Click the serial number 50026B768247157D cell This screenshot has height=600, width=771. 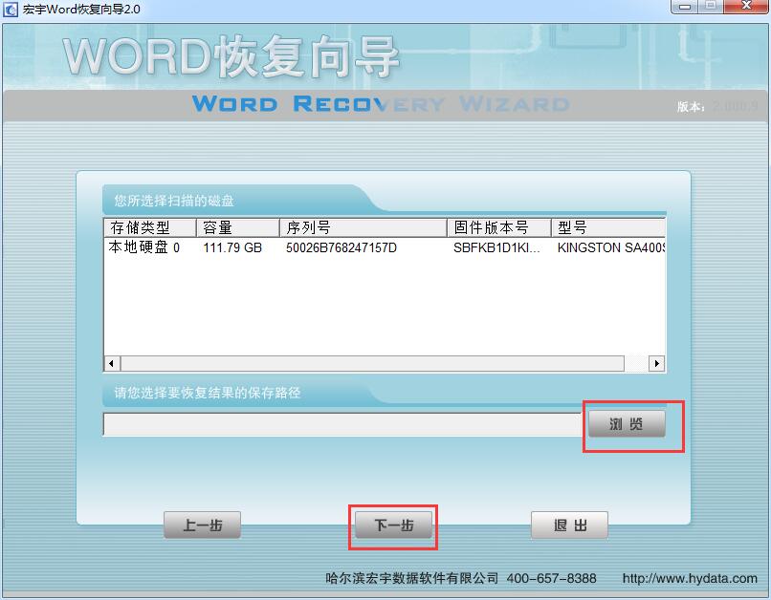point(341,248)
